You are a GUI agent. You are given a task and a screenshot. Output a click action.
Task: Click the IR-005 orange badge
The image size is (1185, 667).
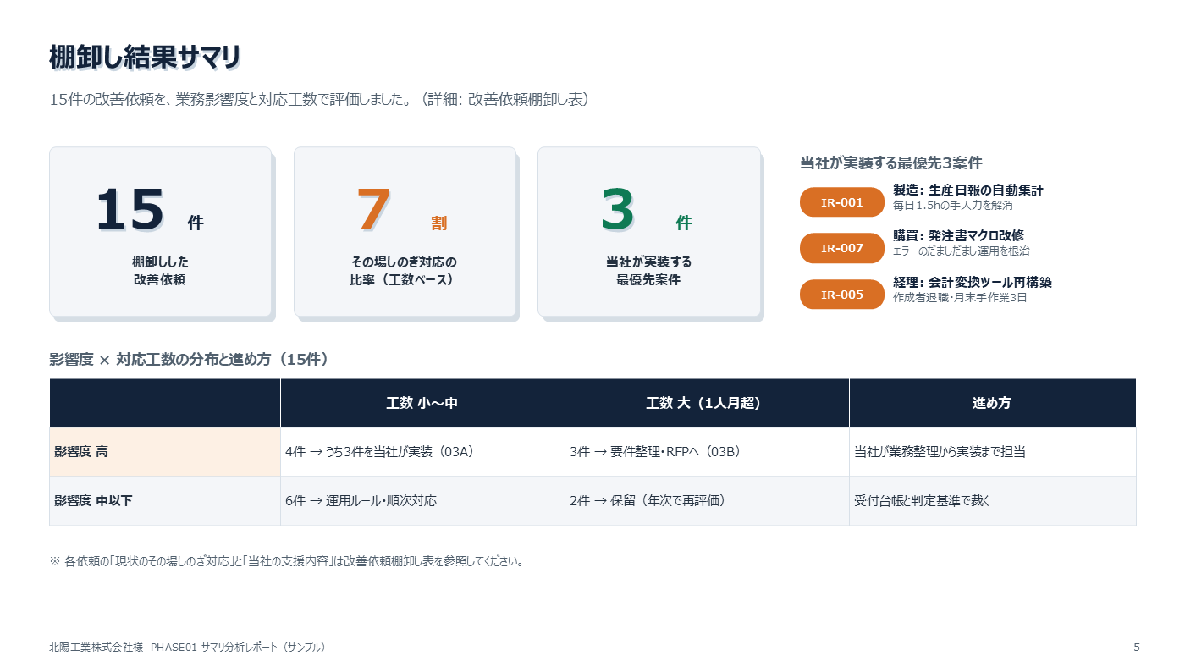click(841, 295)
